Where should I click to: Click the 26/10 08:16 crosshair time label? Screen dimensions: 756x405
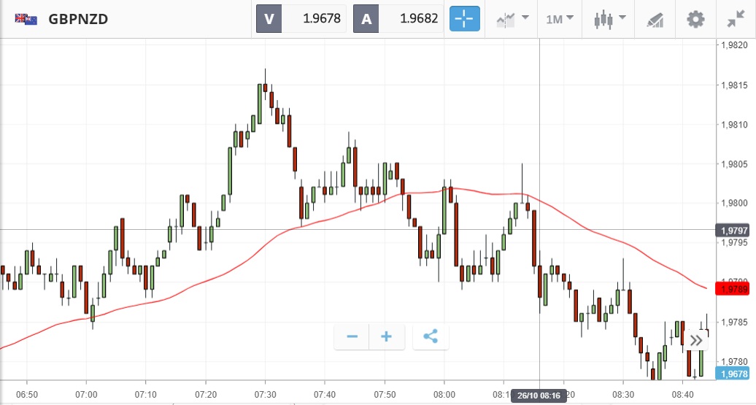[x=538, y=395]
